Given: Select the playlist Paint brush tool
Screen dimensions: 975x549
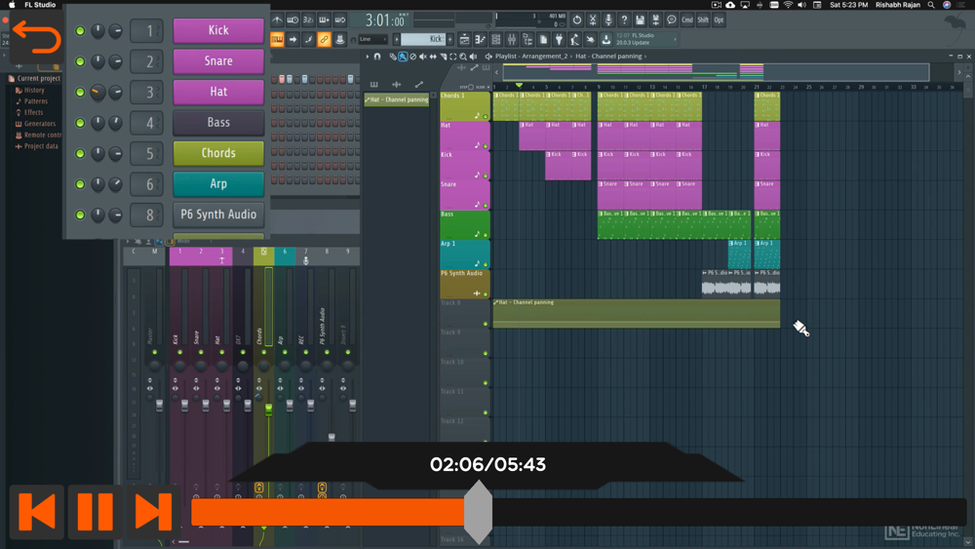Looking at the screenshot, I should tap(403, 57).
